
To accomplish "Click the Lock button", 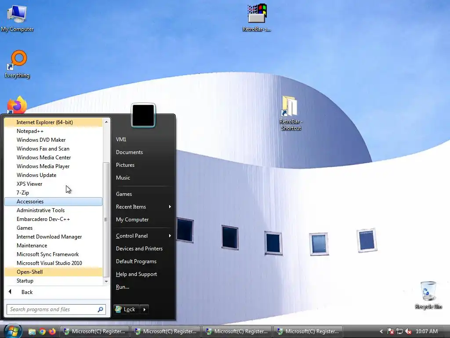I will coord(126,309).
